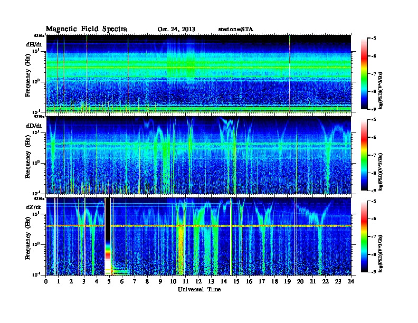Click the '12' tick on the time axis
This screenshot has height=323, width=418.
198,281
